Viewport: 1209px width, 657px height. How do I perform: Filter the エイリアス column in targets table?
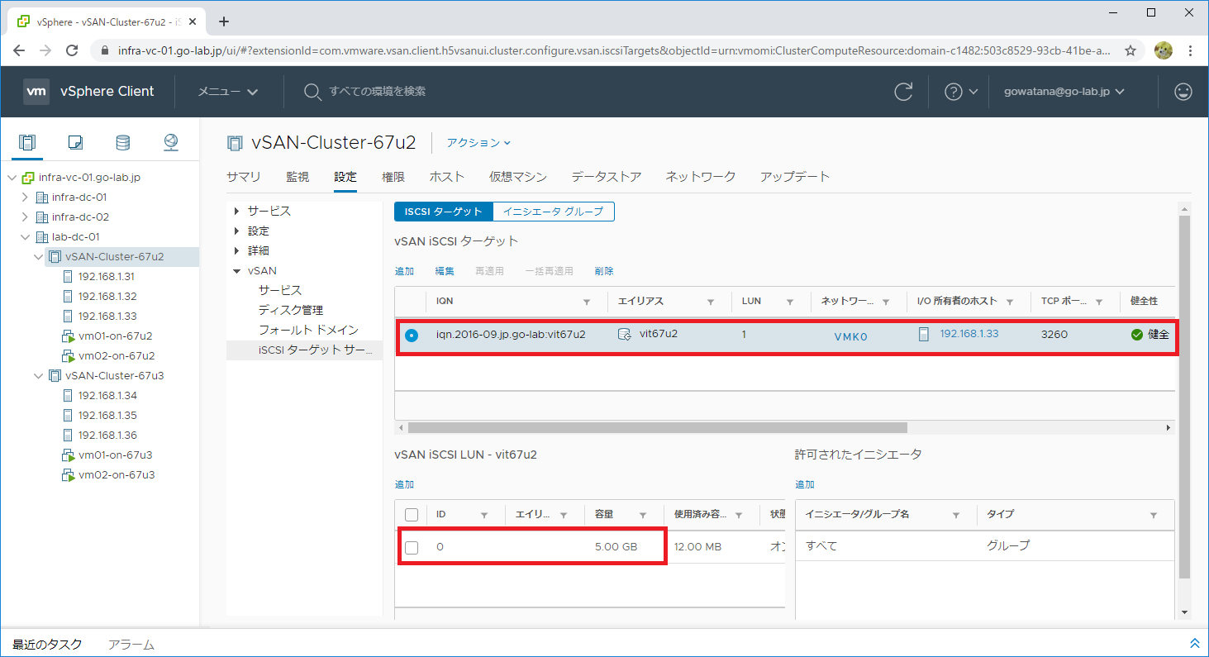pyautogui.click(x=711, y=302)
